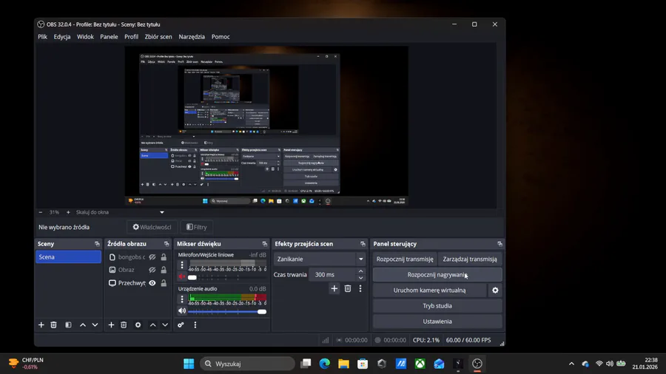The width and height of the screenshot is (666, 374).
Task: Remove scene transition with trash icon
Action: tap(348, 289)
